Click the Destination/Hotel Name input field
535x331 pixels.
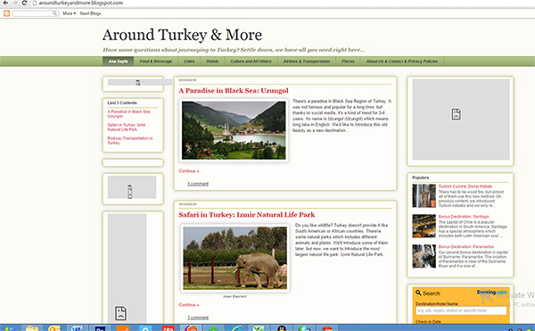coord(461,310)
